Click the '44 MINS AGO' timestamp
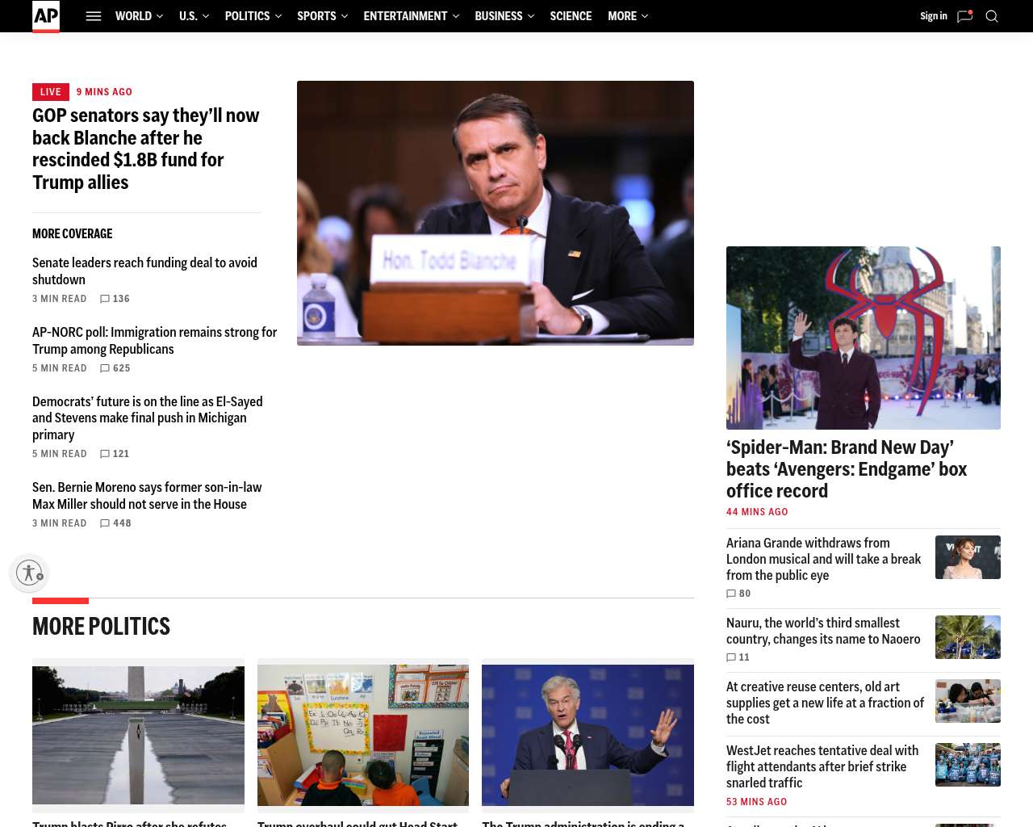 pos(757,512)
